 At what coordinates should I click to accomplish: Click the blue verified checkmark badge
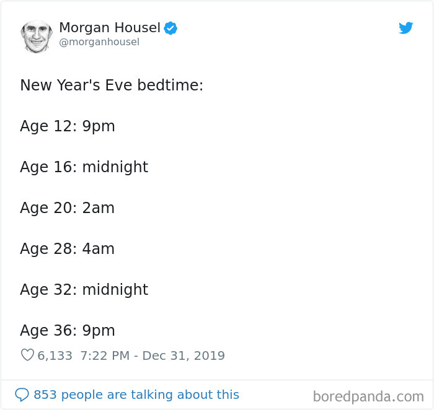click(x=170, y=28)
